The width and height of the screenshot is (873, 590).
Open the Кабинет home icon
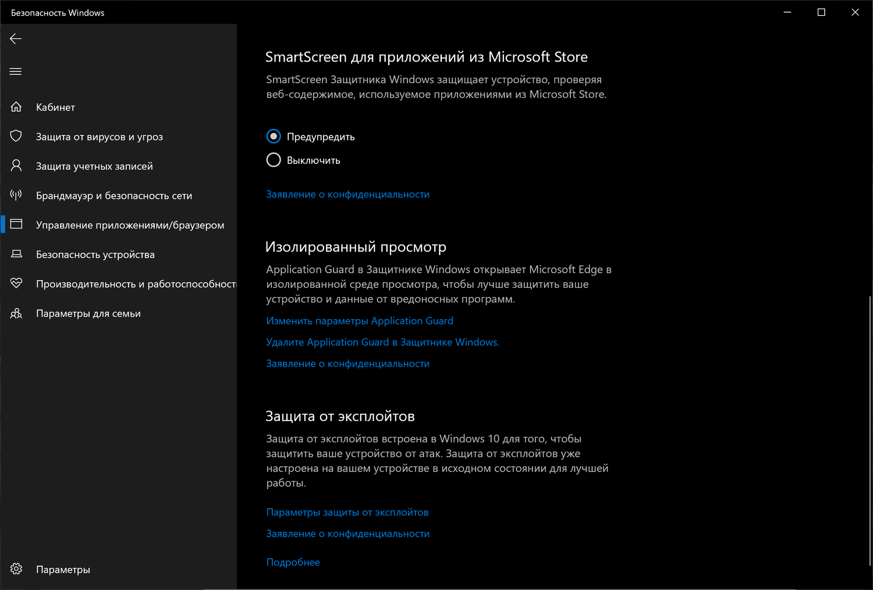tap(16, 107)
